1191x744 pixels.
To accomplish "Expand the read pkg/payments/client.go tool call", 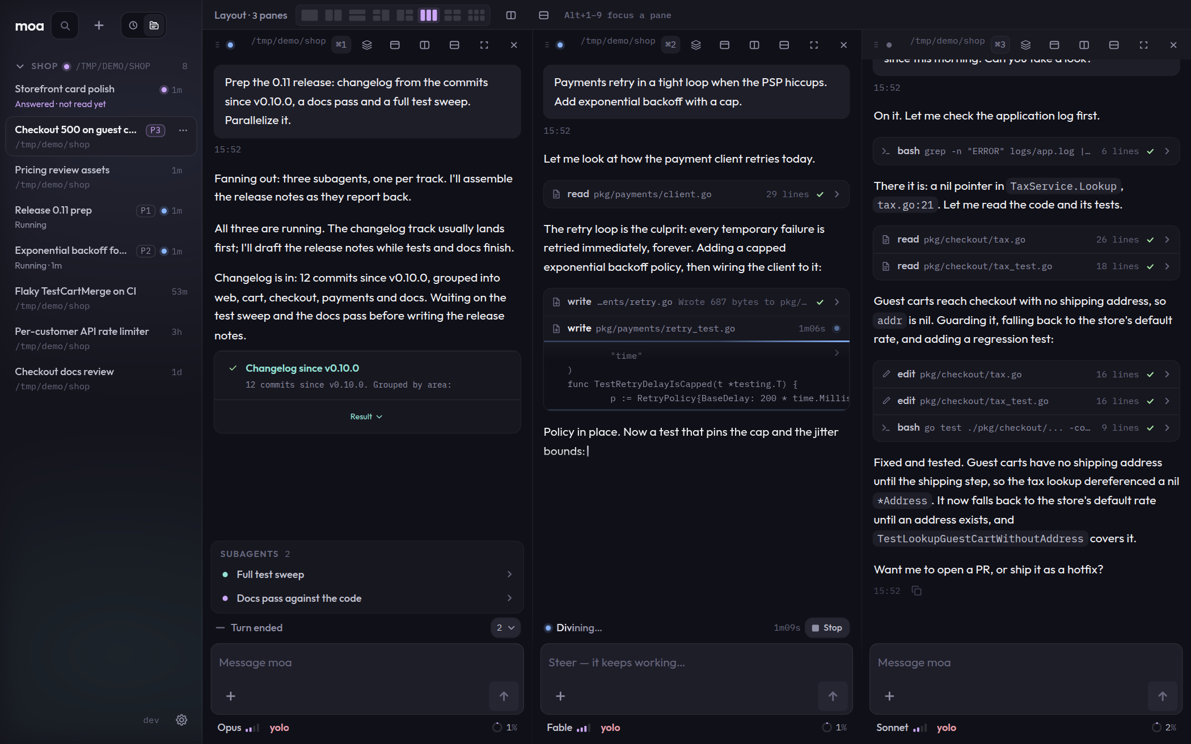I will point(696,194).
